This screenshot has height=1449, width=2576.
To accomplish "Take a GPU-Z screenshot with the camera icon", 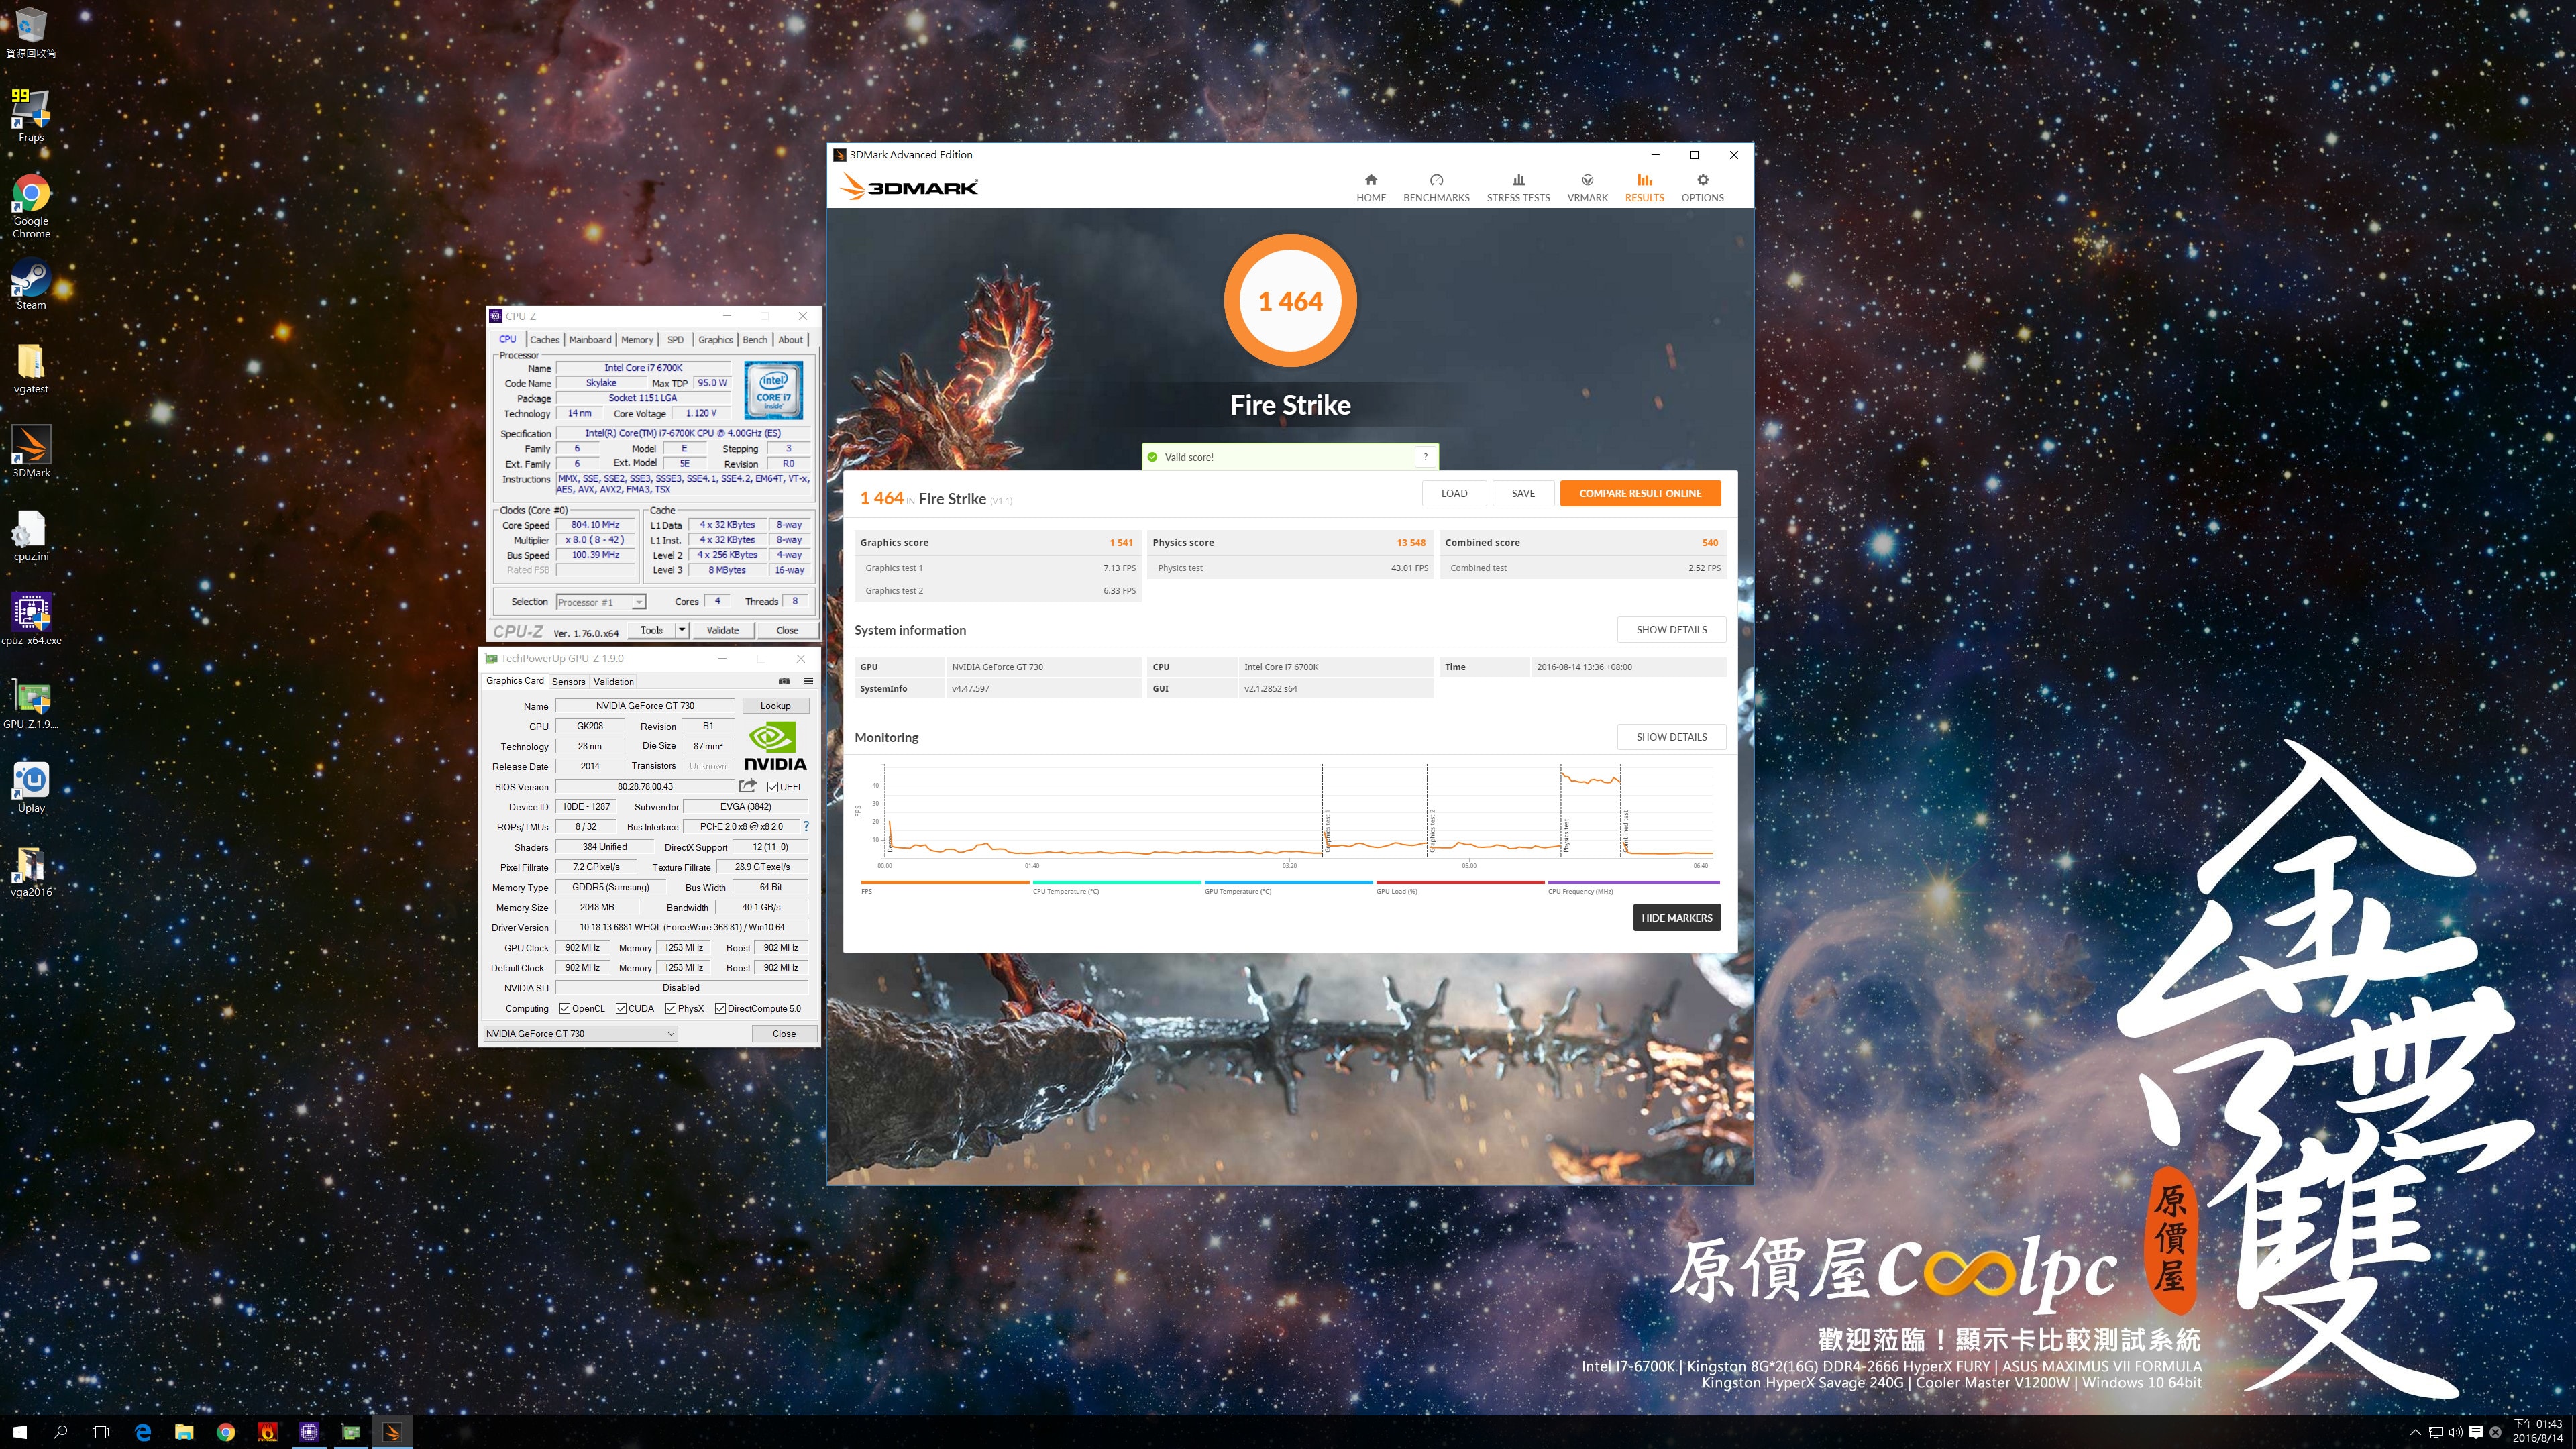I will click(x=784, y=681).
